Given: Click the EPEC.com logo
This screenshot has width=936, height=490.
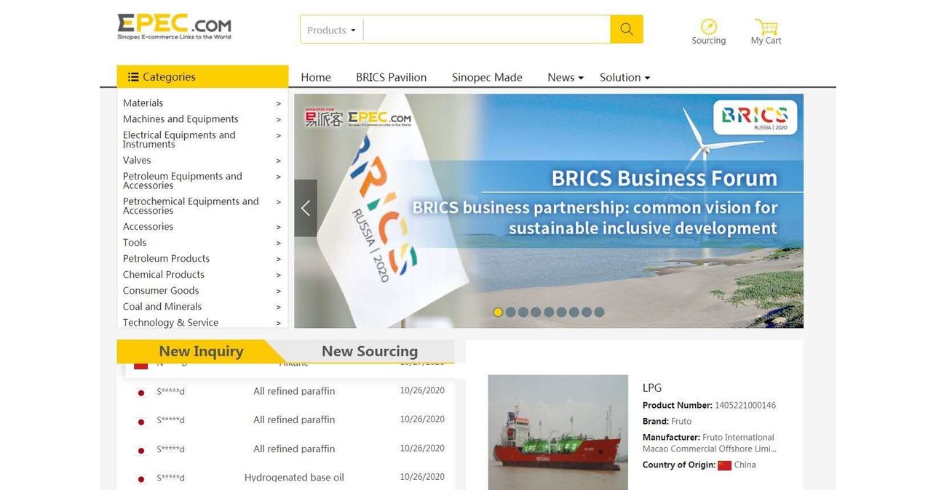Looking at the screenshot, I should tap(173, 25).
